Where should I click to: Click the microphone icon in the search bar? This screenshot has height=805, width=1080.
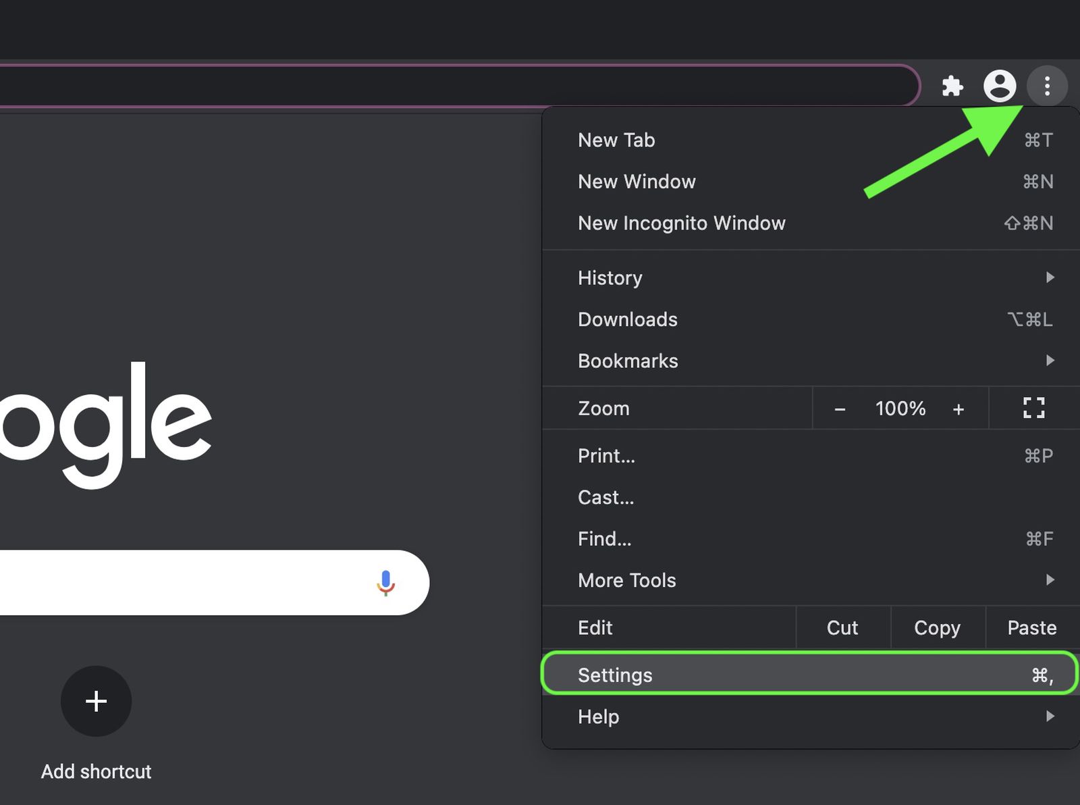coord(385,583)
